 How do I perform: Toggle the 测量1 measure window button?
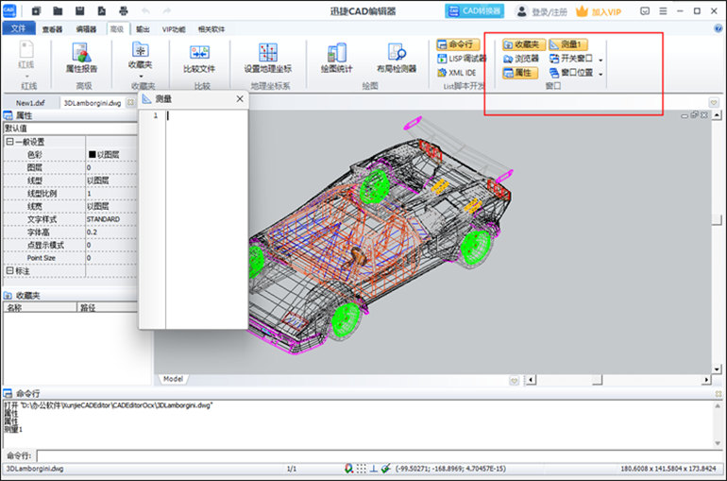568,44
